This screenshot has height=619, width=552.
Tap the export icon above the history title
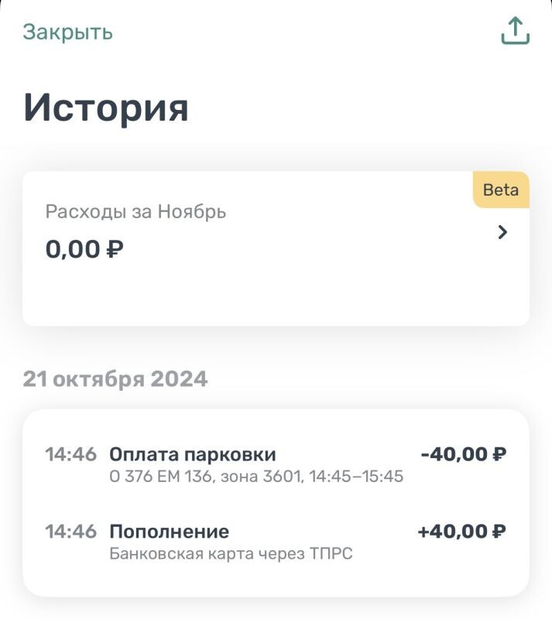[515, 32]
